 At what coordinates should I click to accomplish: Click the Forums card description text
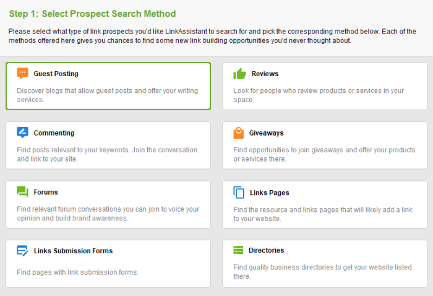[108, 214]
